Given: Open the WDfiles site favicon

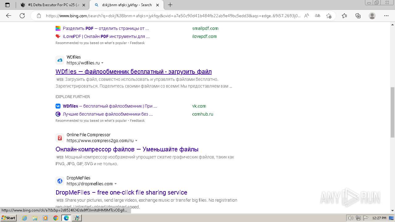Looking at the screenshot, I should pos(60,60).
